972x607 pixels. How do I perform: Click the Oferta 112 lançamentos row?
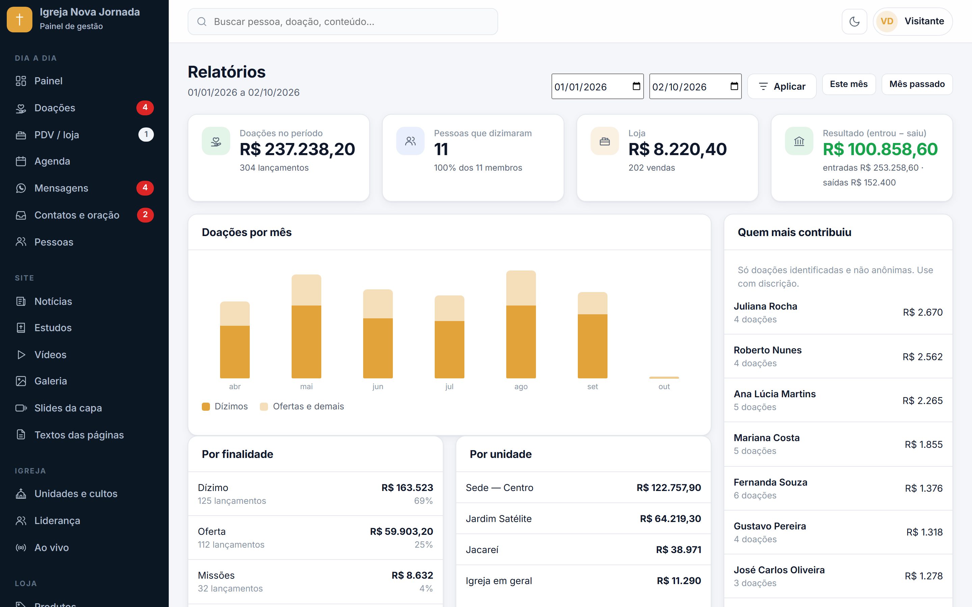coord(315,538)
